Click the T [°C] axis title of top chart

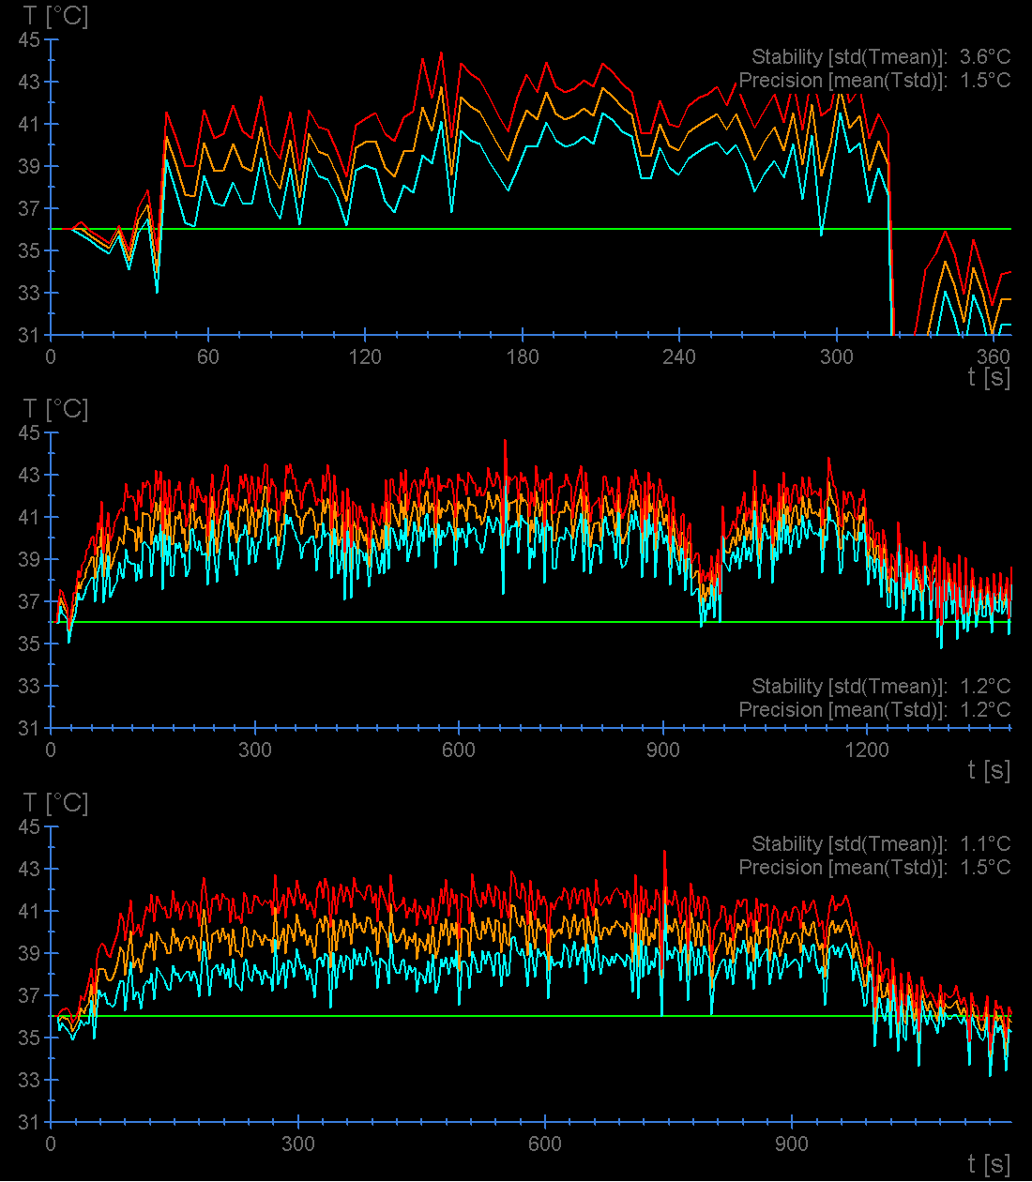[55, 16]
